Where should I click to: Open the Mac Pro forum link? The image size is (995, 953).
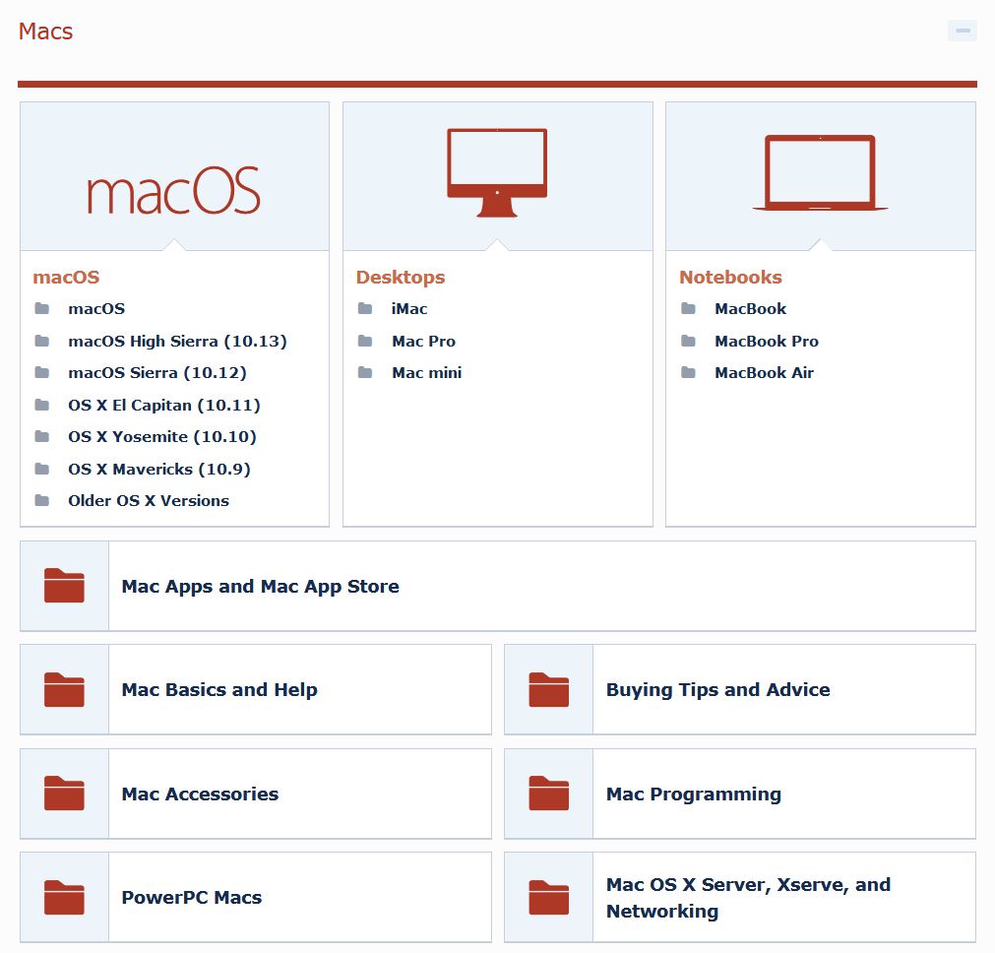(423, 341)
